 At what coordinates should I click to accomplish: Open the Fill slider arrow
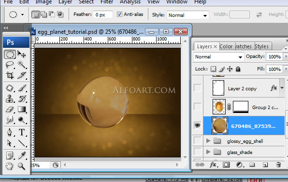click(x=286, y=69)
